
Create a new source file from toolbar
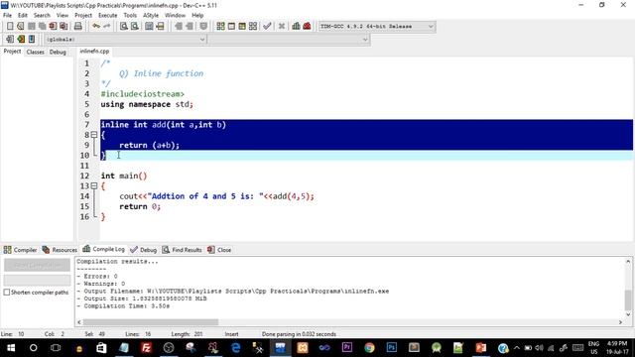click(10, 27)
